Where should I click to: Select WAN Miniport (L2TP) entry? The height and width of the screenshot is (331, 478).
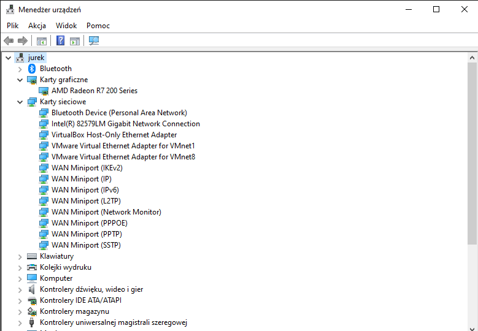pos(86,201)
